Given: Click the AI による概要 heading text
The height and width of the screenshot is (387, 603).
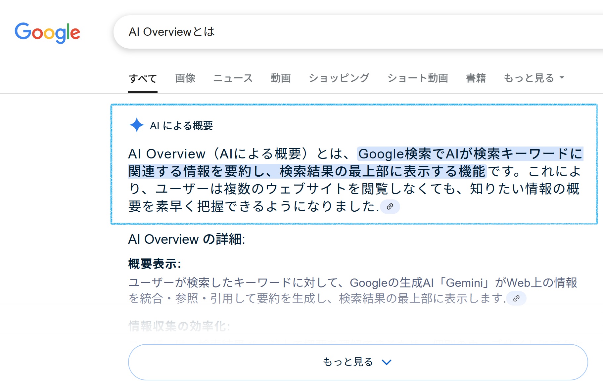Looking at the screenshot, I should pos(181,126).
